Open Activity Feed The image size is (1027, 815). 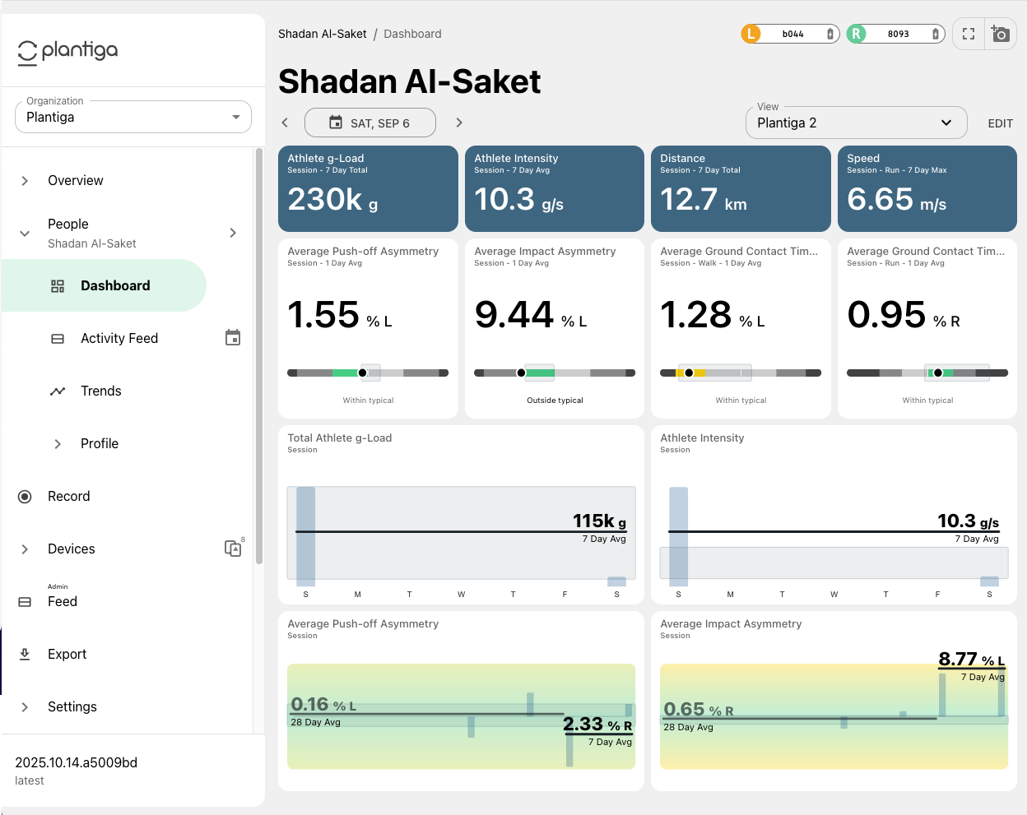(x=119, y=338)
